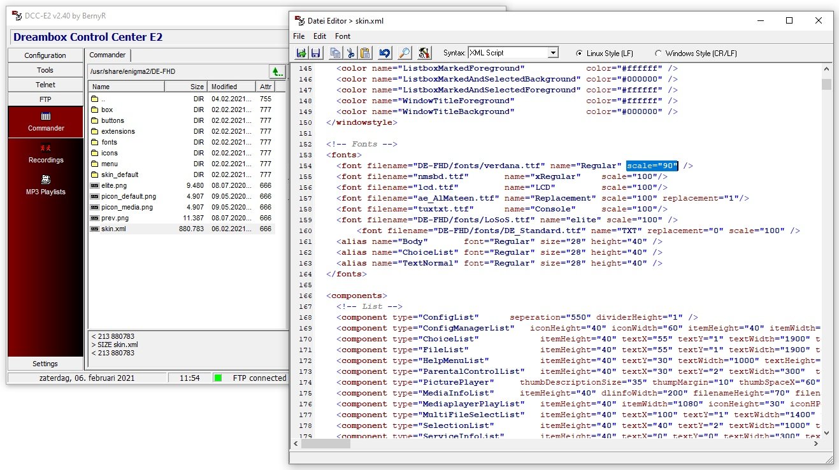The height and width of the screenshot is (470, 839).
Task: Save the skin.xml file via diskette icon
Action: [315, 53]
